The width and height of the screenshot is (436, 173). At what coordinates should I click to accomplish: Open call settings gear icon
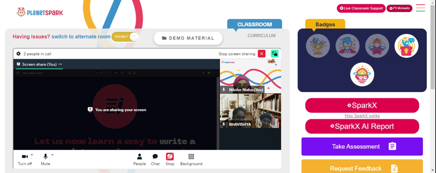click(18, 54)
